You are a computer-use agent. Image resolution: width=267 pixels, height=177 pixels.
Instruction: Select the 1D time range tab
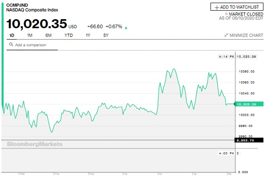[12, 36]
